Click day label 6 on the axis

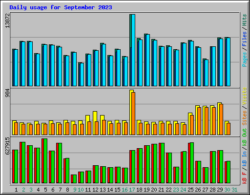(x=53, y=190)
